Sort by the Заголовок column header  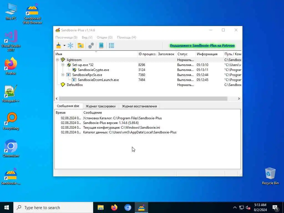coord(166,54)
